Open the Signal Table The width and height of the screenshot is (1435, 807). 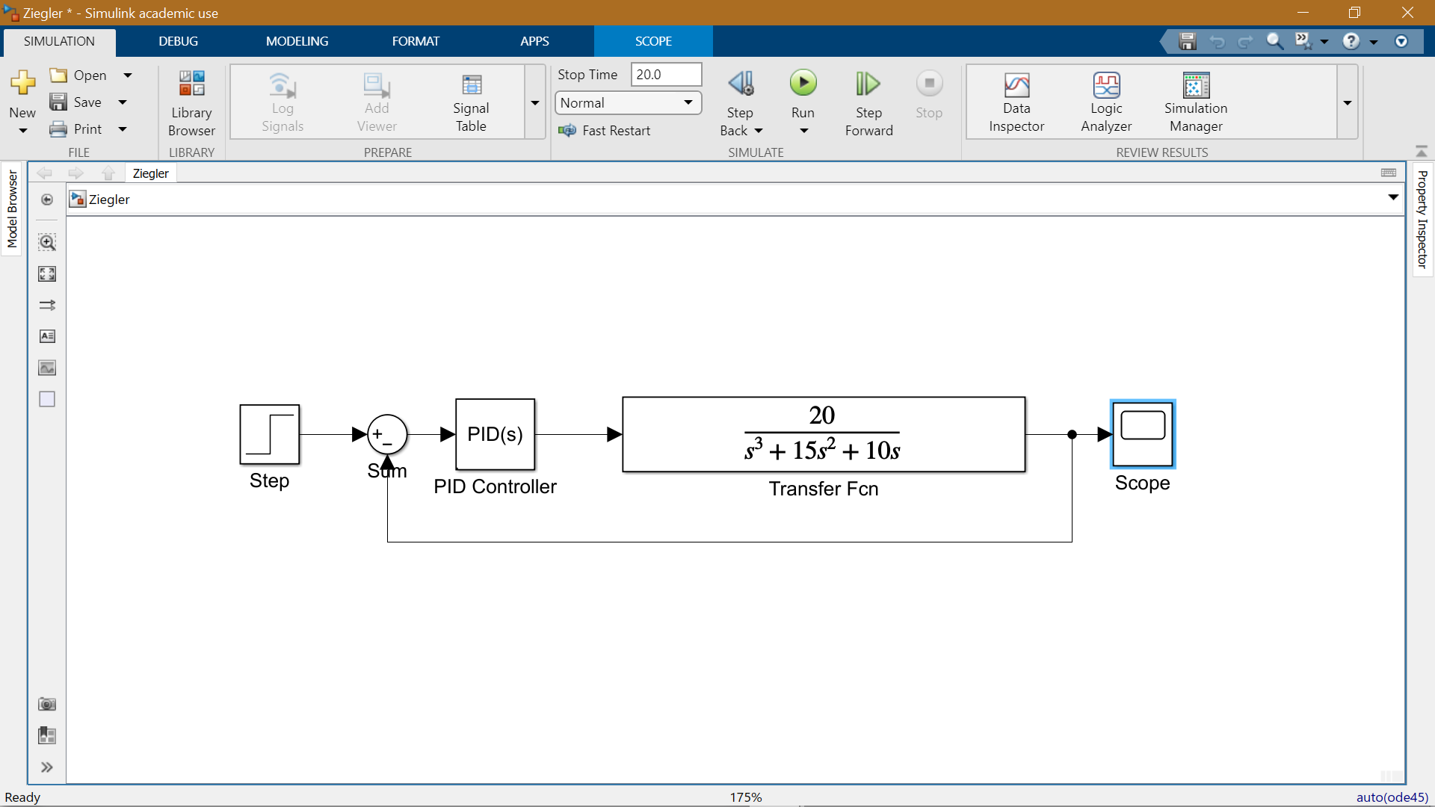471,103
